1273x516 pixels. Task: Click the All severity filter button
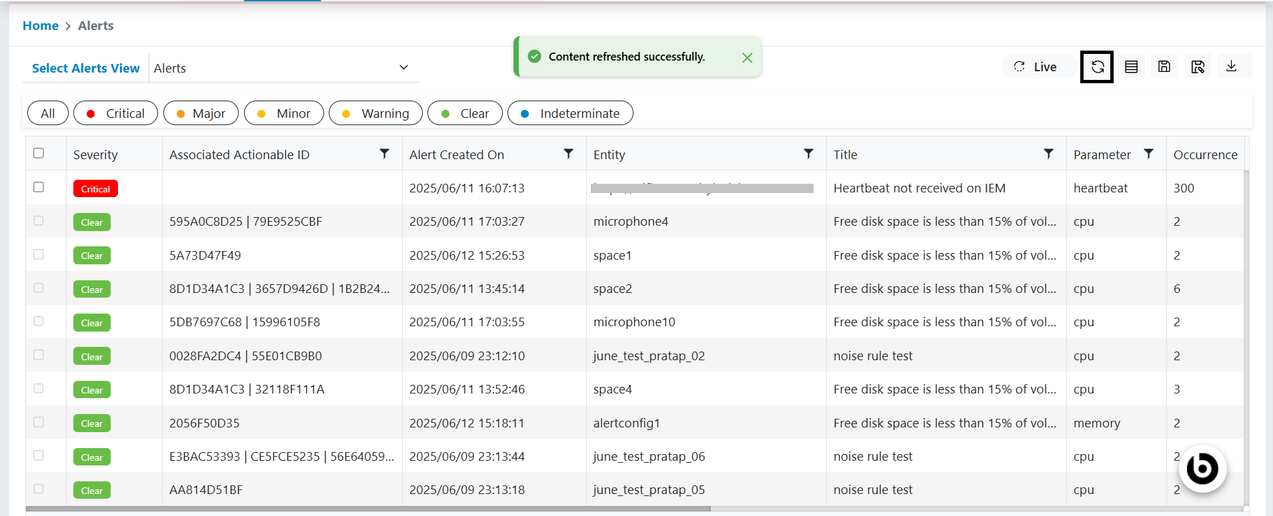click(48, 113)
